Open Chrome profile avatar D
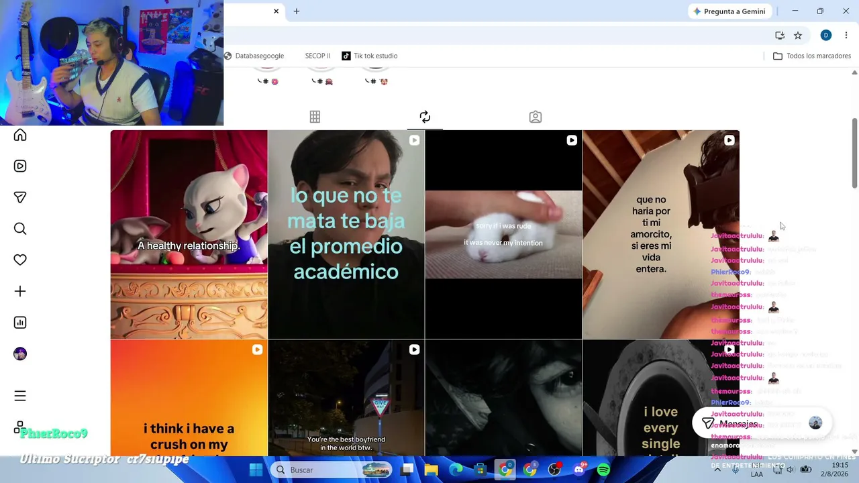This screenshot has height=483, width=859. coord(826,36)
